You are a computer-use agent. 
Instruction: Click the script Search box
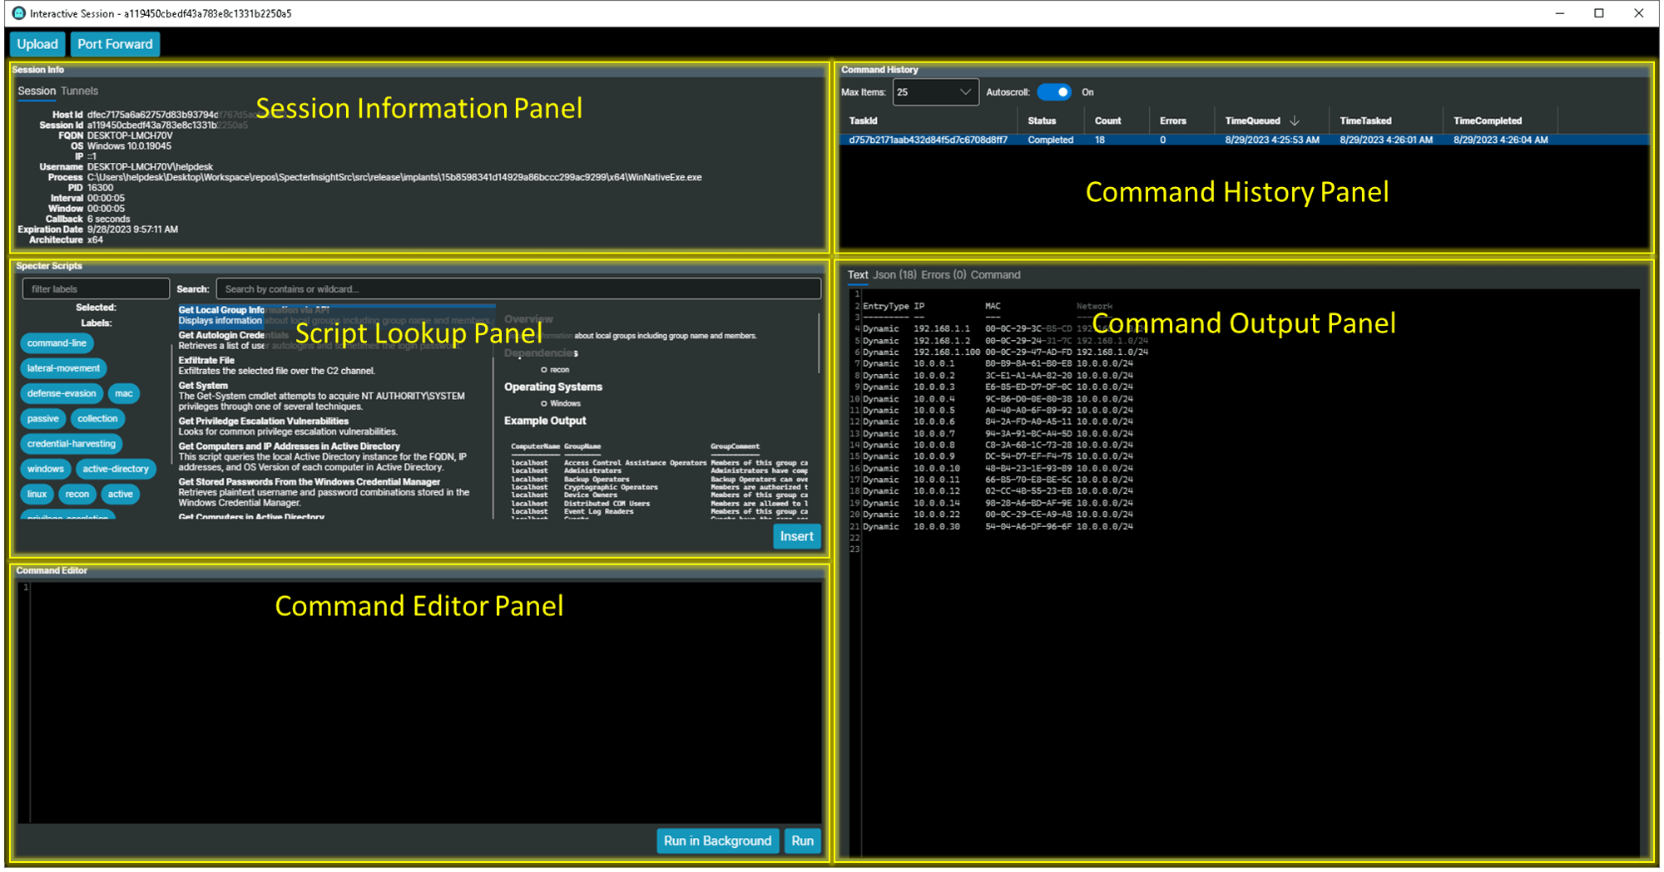click(x=518, y=289)
